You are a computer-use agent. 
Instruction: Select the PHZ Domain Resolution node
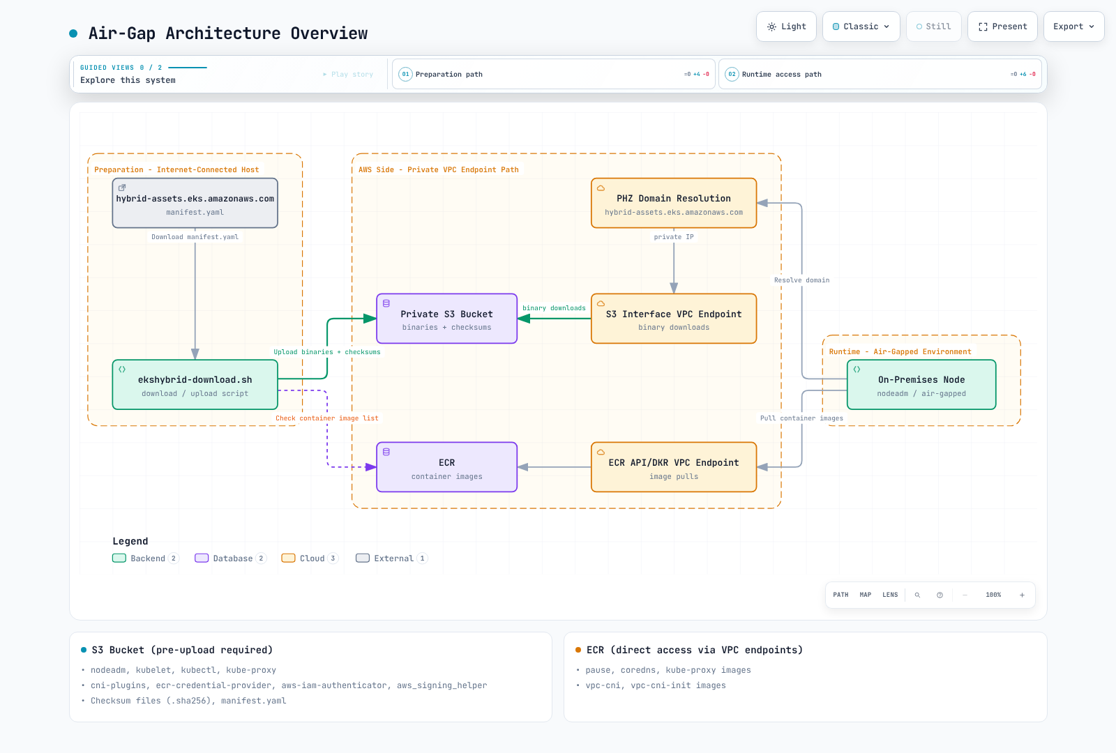pyautogui.click(x=674, y=203)
